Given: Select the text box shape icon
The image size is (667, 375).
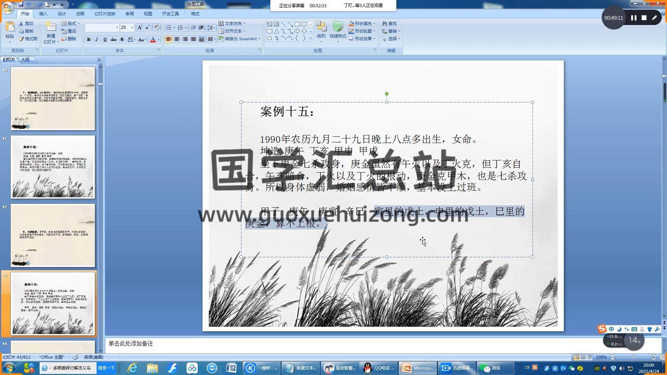Looking at the screenshot, I should tap(269, 24).
